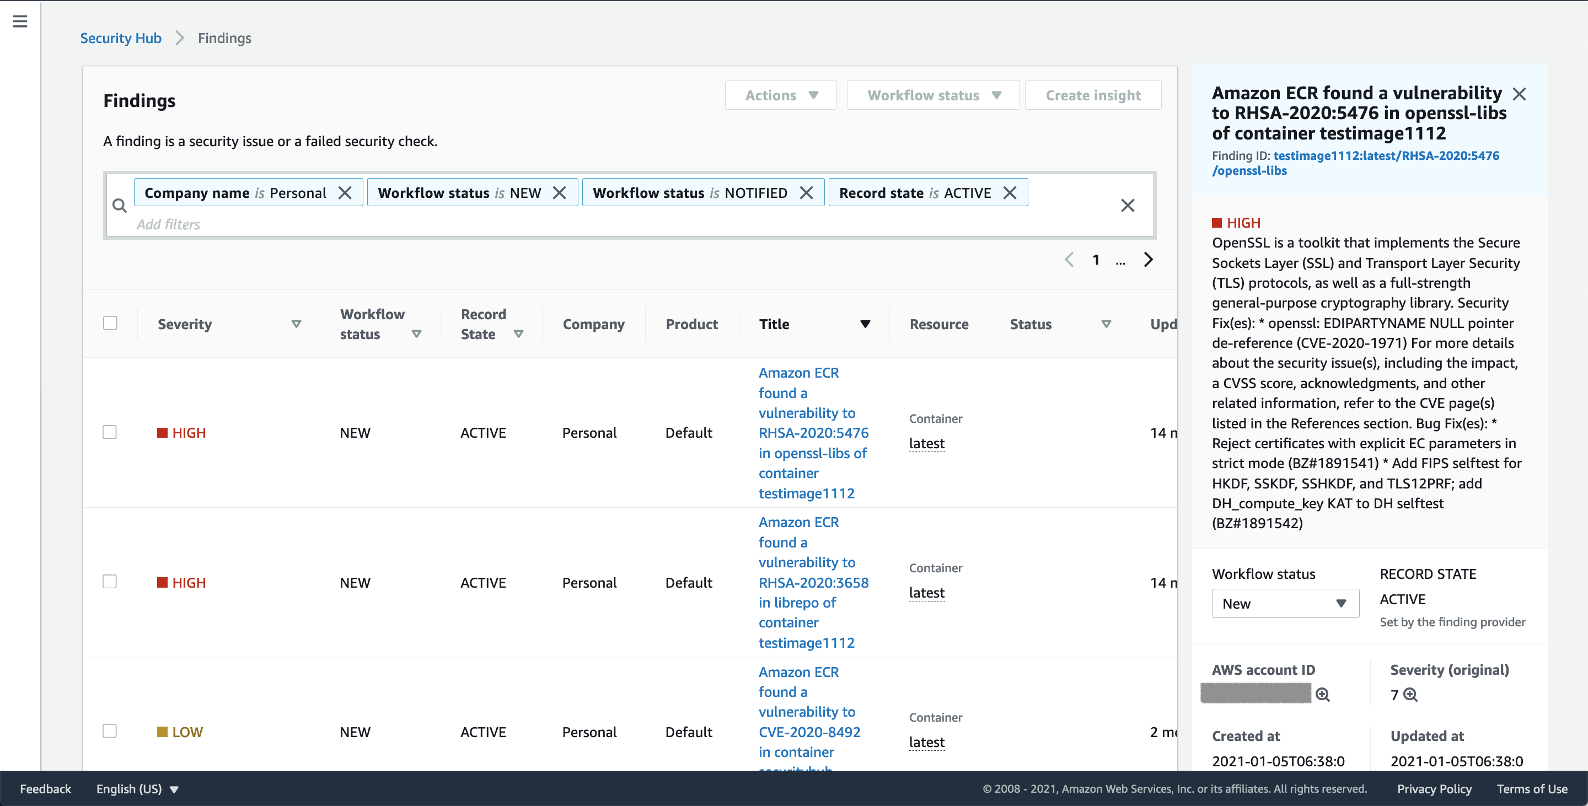The width and height of the screenshot is (1588, 806).
Task: Toggle the select-all findings checkbox
Action: pos(110,323)
